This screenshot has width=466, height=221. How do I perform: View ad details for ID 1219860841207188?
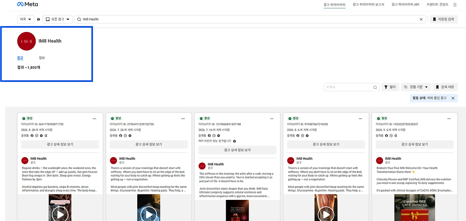click(237, 150)
